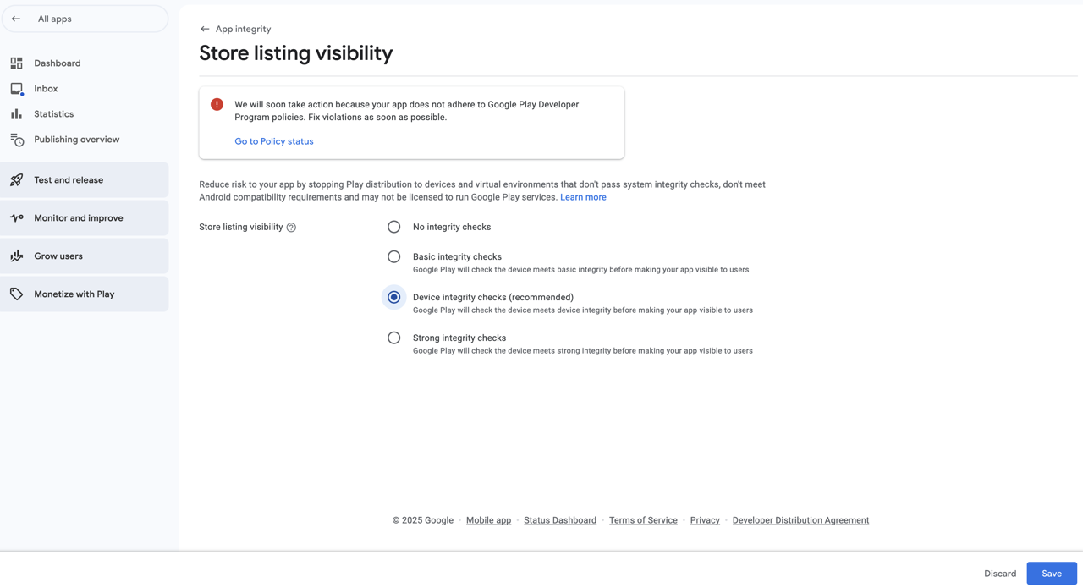Expand the Monetize with Play section
Screen dimensions: 1083x588
[74, 294]
